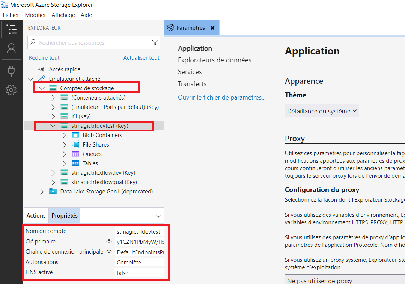Click the Rechercher des ressources search field
Viewport: 405px width, 284px height.
(x=94, y=42)
